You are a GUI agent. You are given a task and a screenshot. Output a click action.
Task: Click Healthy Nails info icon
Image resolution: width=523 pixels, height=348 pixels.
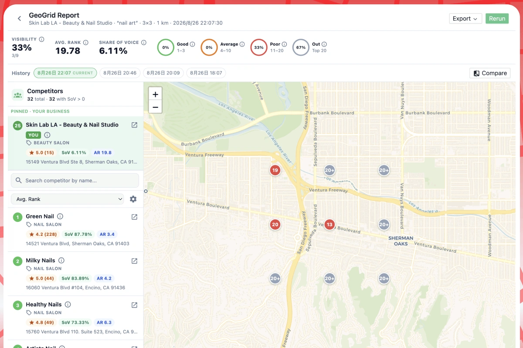(x=68, y=304)
